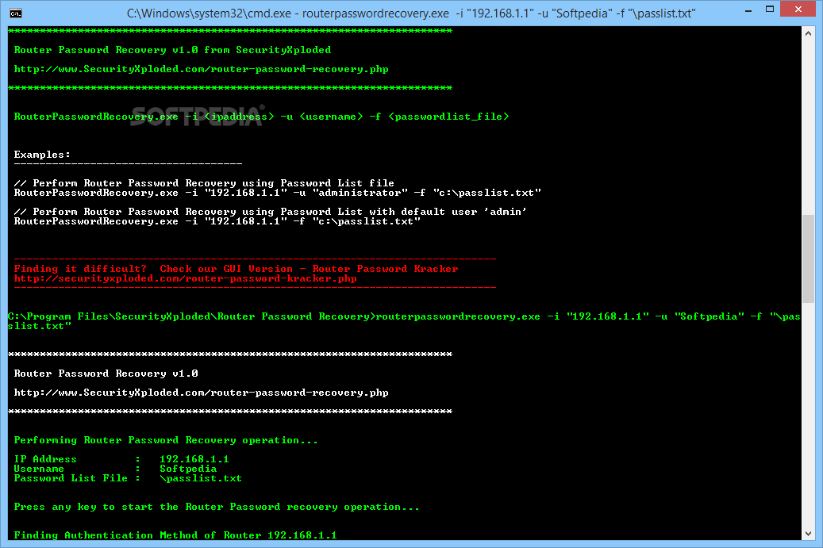Click 'Press any key to start' message
823x548 pixels.
tap(216, 507)
